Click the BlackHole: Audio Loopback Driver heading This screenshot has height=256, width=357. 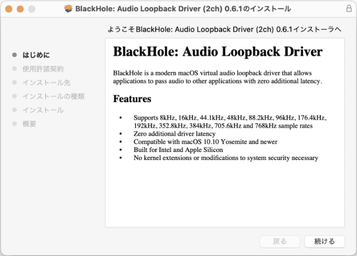point(218,51)
